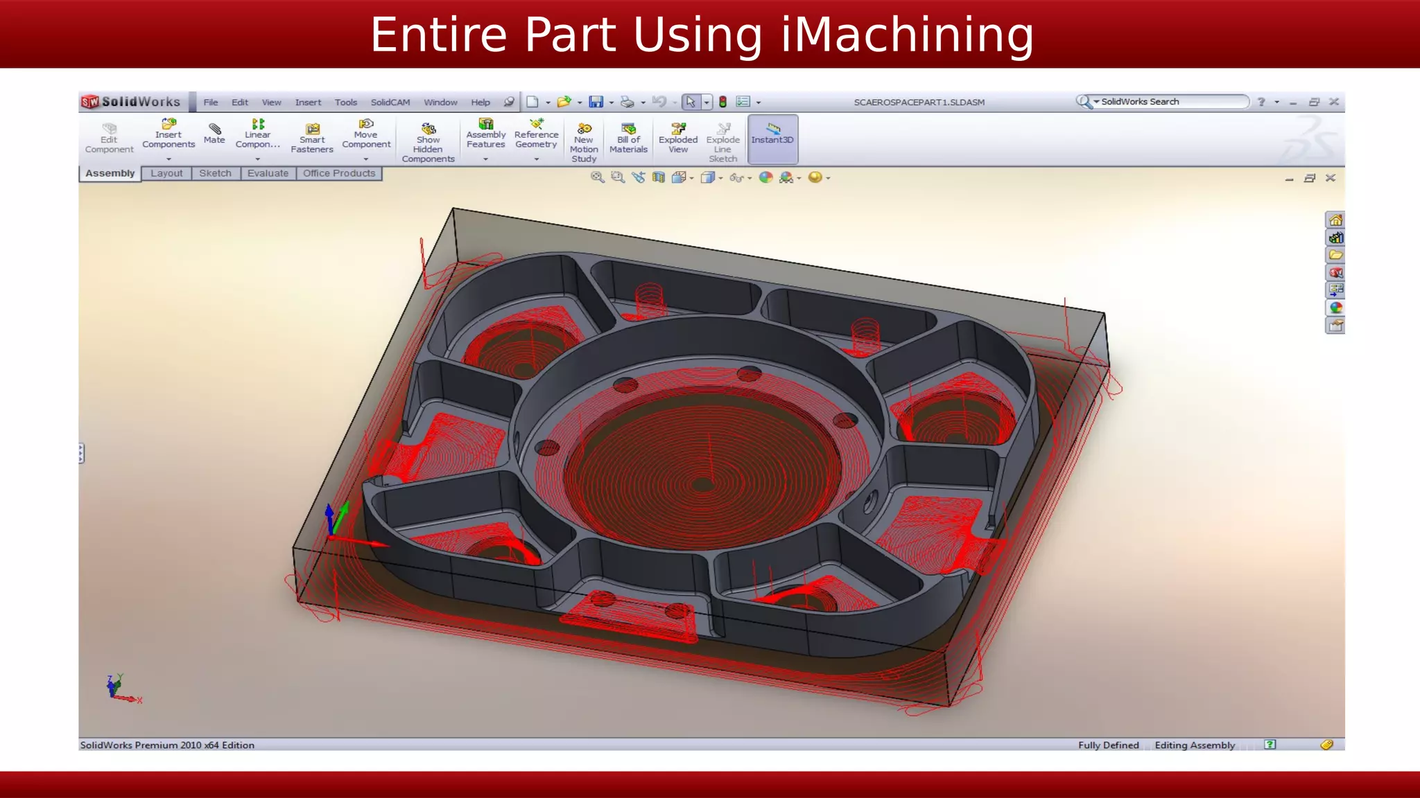Viewport: 1420px width, 798px height.
Task: Click the View Orientation cube icon
Action: (679, 177)
